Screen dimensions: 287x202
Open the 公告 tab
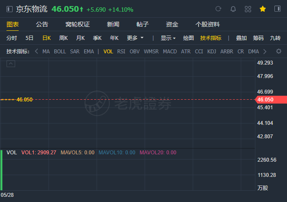point(42,24)
